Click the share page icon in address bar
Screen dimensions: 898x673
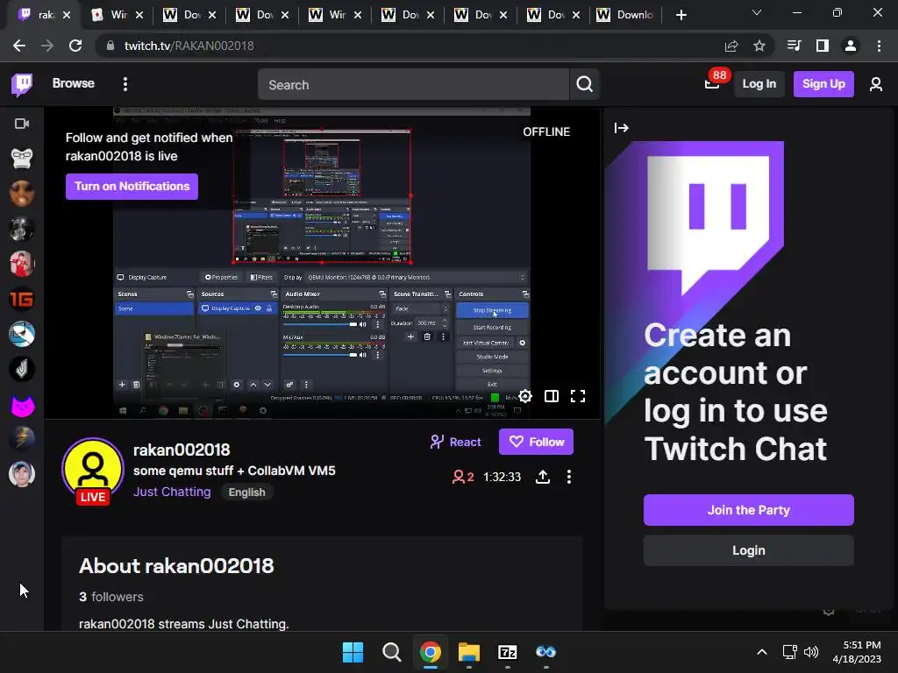[731, 46]
